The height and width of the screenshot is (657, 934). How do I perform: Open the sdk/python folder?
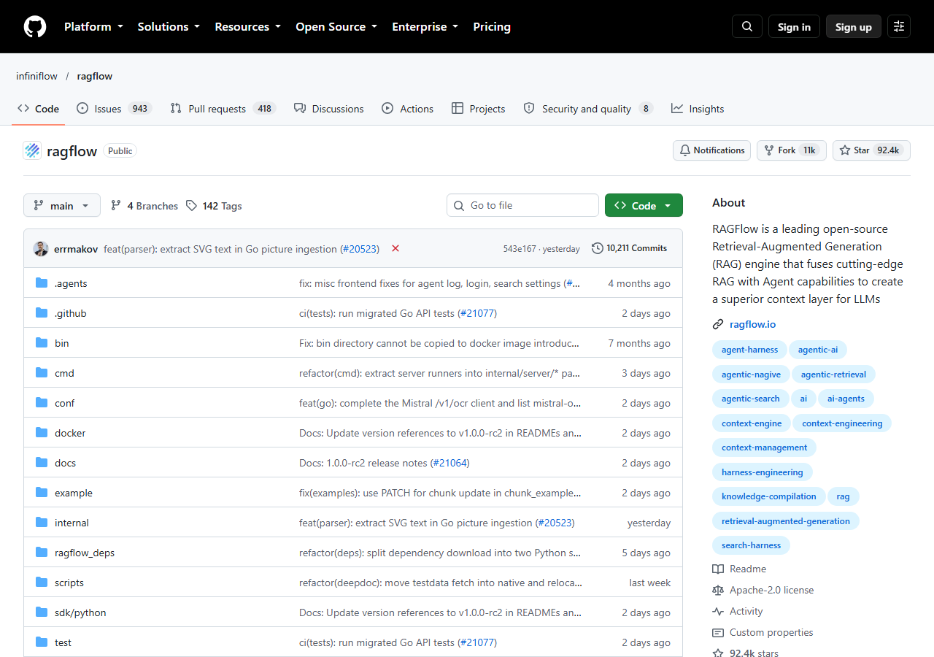pos(80,613)
